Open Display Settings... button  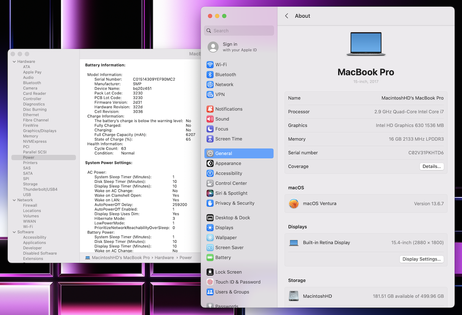[422, 259]
